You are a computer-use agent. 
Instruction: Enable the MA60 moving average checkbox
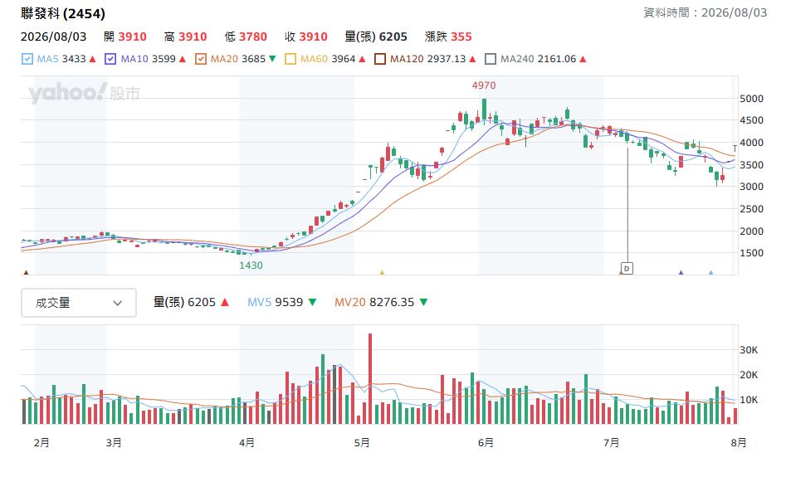click(290, 59)
